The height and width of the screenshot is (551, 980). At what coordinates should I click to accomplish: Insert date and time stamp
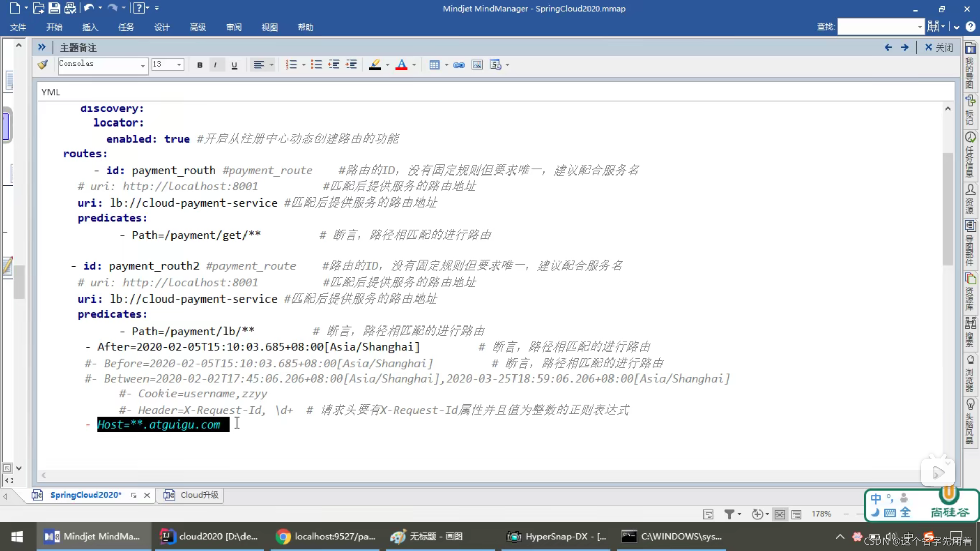pyautogui.click(x=496, y=65)
